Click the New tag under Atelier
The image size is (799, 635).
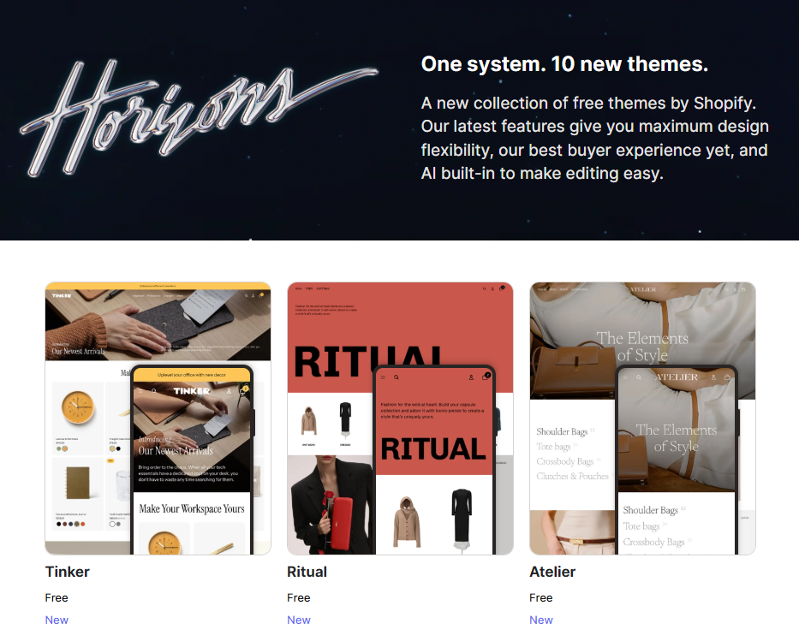click(540, 620)
